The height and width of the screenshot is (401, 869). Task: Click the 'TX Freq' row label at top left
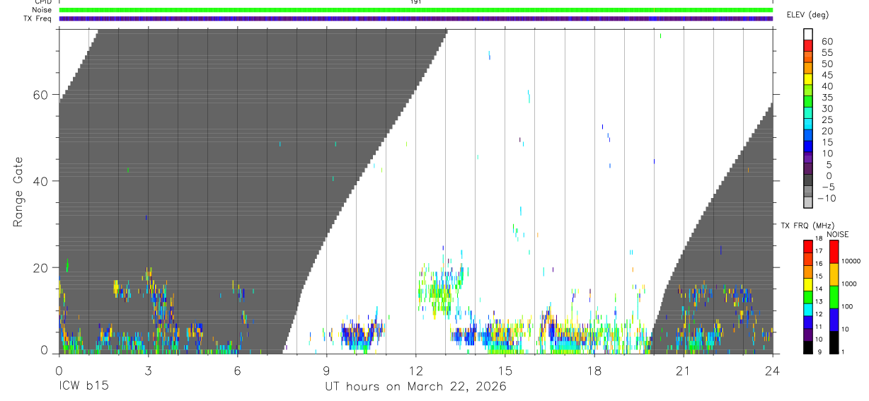coord(38,18)
